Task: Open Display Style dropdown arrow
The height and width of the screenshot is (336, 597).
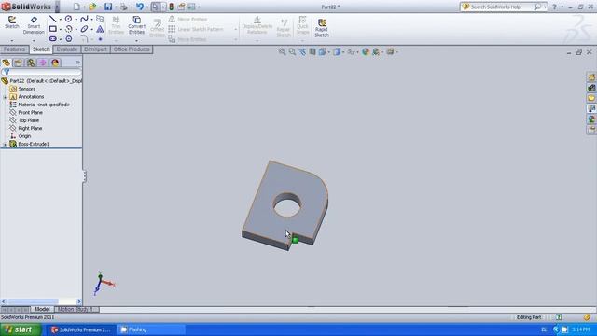Action: pyautogui.click(x=343, y=52)
